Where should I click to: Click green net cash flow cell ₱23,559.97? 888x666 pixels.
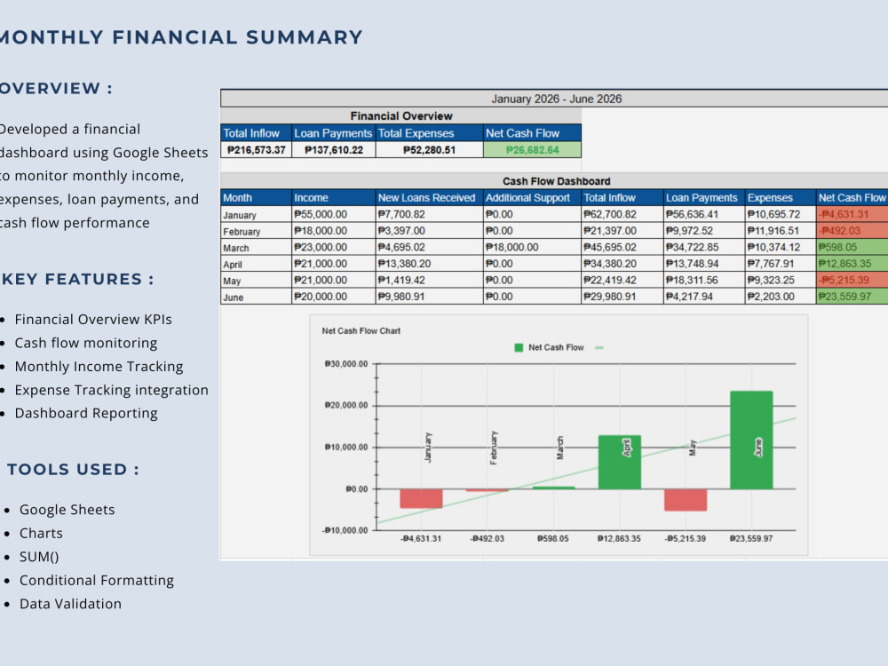pyautogui.click(x=852, y=297)
